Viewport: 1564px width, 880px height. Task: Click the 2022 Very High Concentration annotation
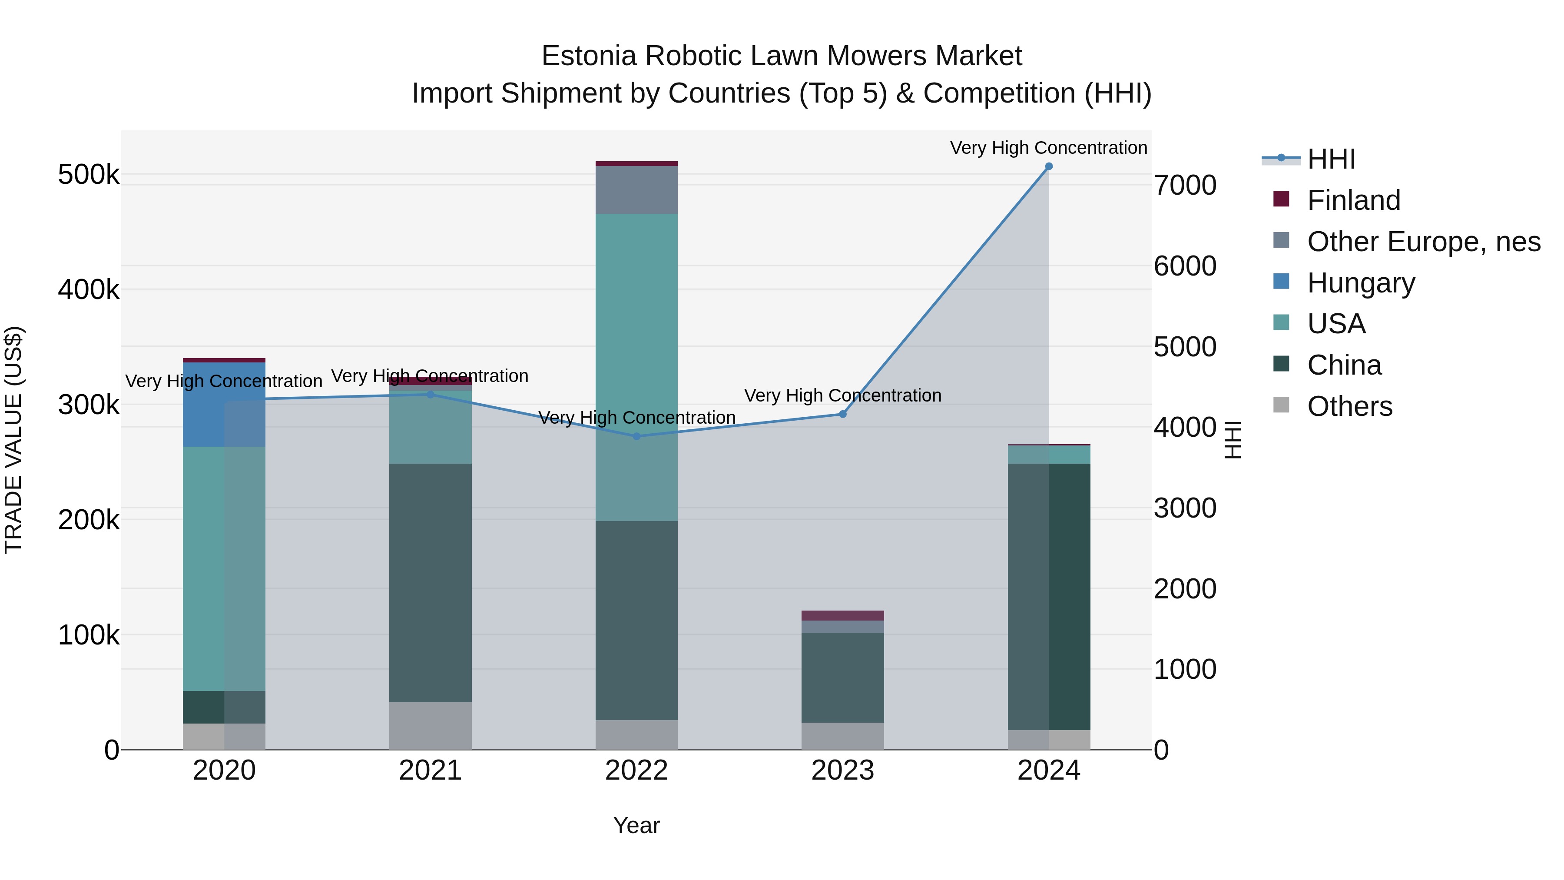[636, 417]
